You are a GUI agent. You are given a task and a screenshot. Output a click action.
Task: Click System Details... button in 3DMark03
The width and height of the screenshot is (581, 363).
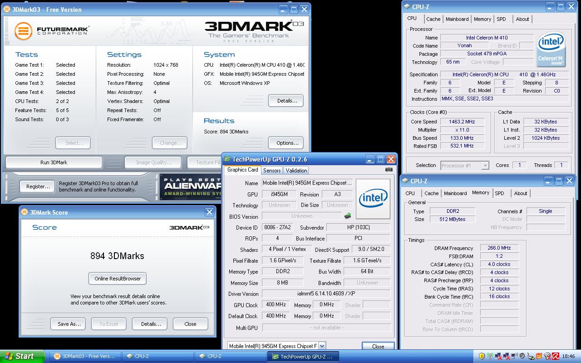coord(287,101)
